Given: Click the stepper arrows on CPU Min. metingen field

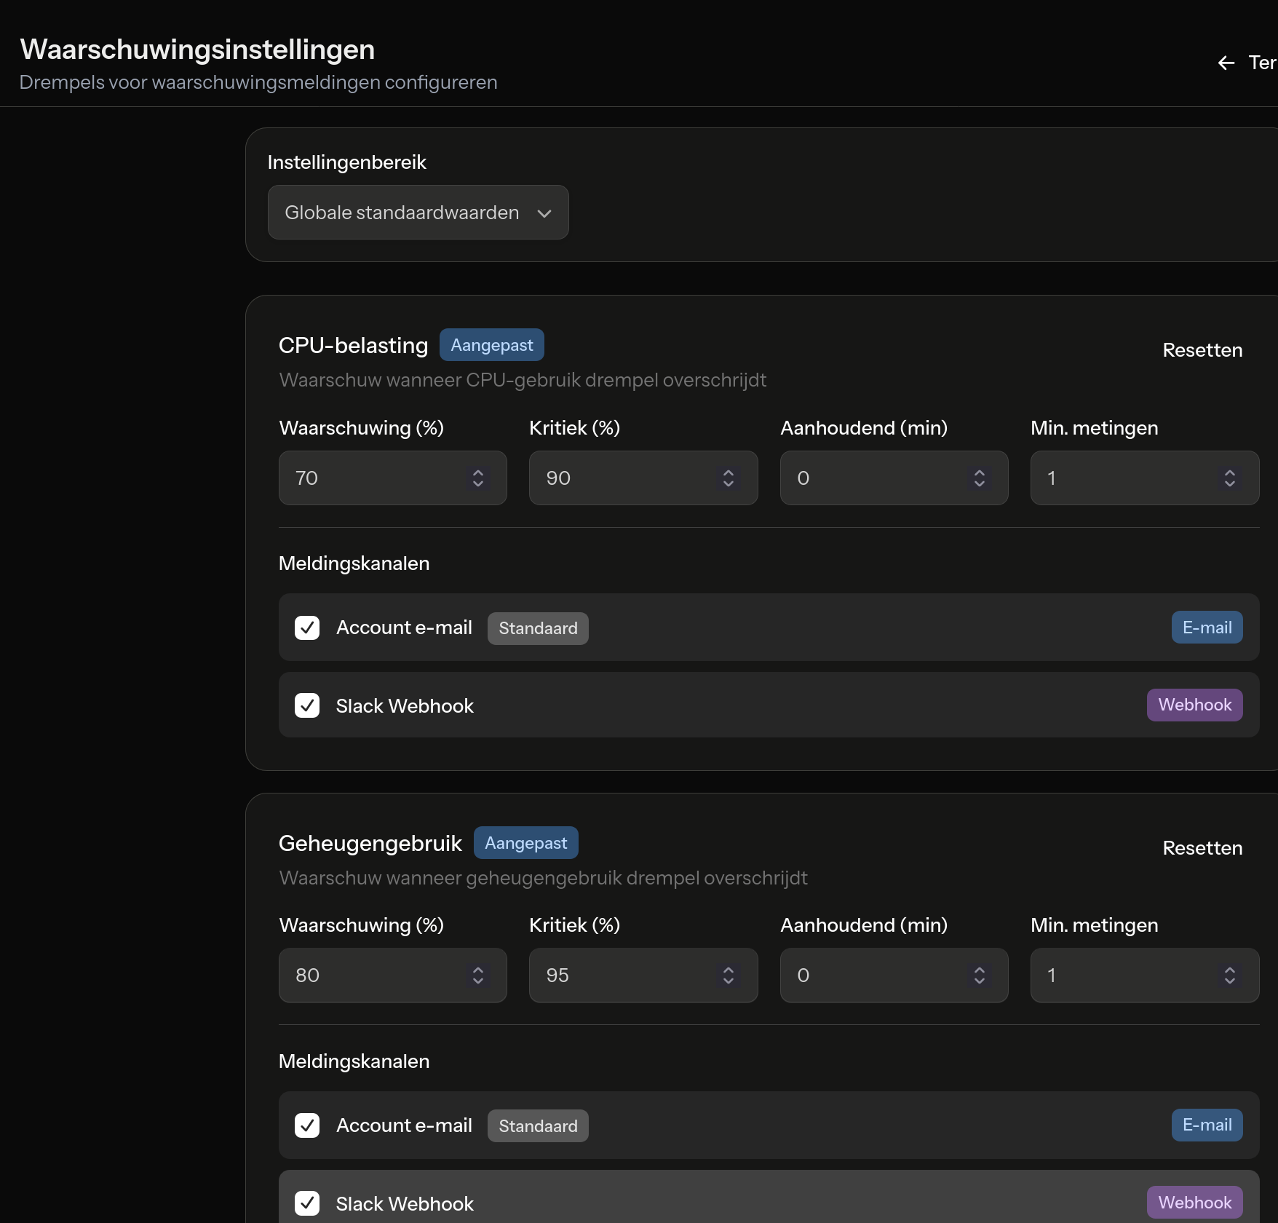Looking at the screenshot, I should pos(1230,478).
